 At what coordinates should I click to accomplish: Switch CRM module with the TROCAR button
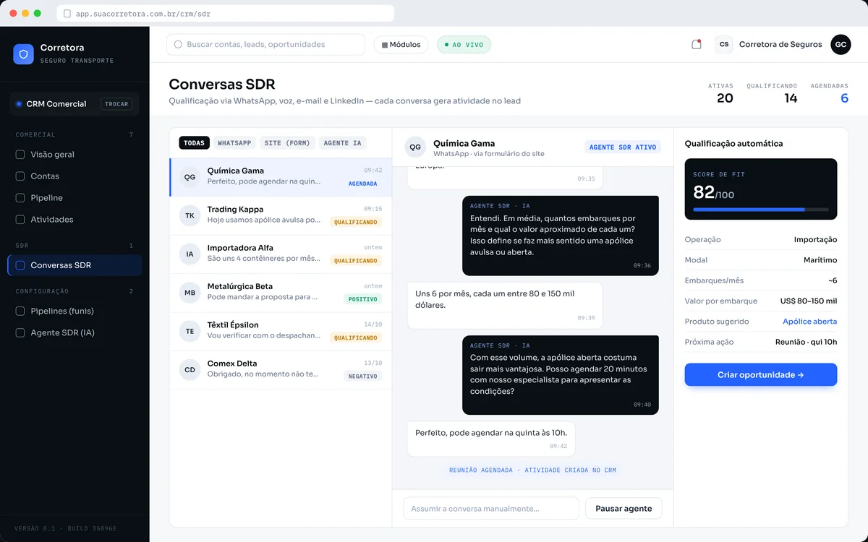(116, 104)
